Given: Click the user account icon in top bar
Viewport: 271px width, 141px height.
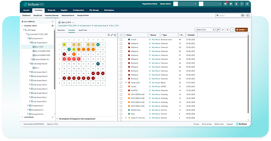Looking at the screenshot, I should point(247,4).
